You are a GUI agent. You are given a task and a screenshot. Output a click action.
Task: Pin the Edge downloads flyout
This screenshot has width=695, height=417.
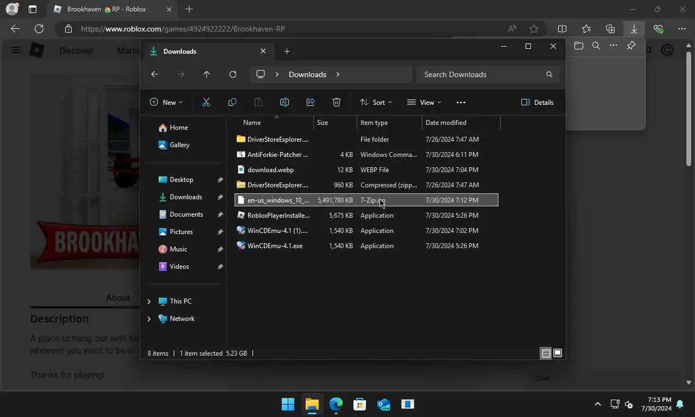pyautogui.click(x=631, y=46)
